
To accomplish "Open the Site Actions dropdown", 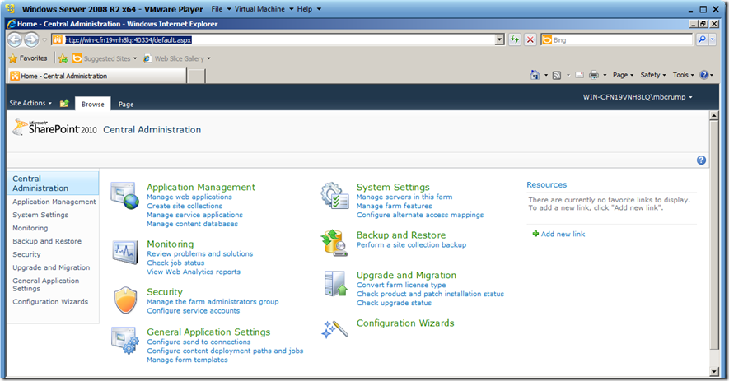I will [30, 103].
